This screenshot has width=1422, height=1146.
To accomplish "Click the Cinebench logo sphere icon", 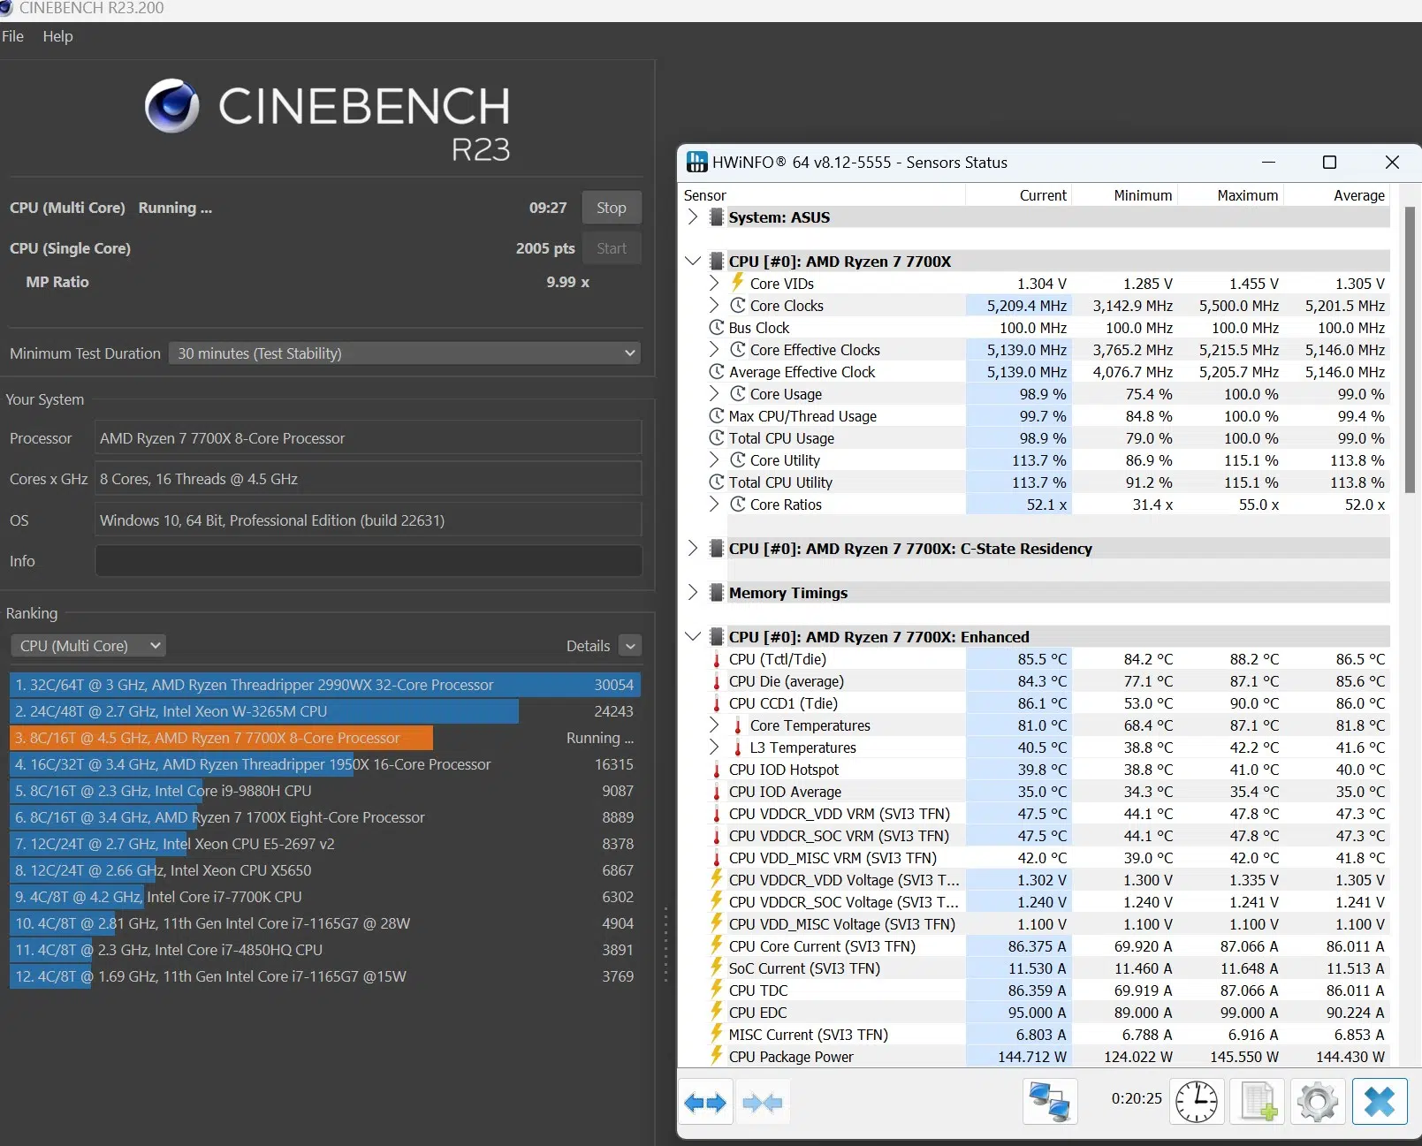I will click(172, 106).
